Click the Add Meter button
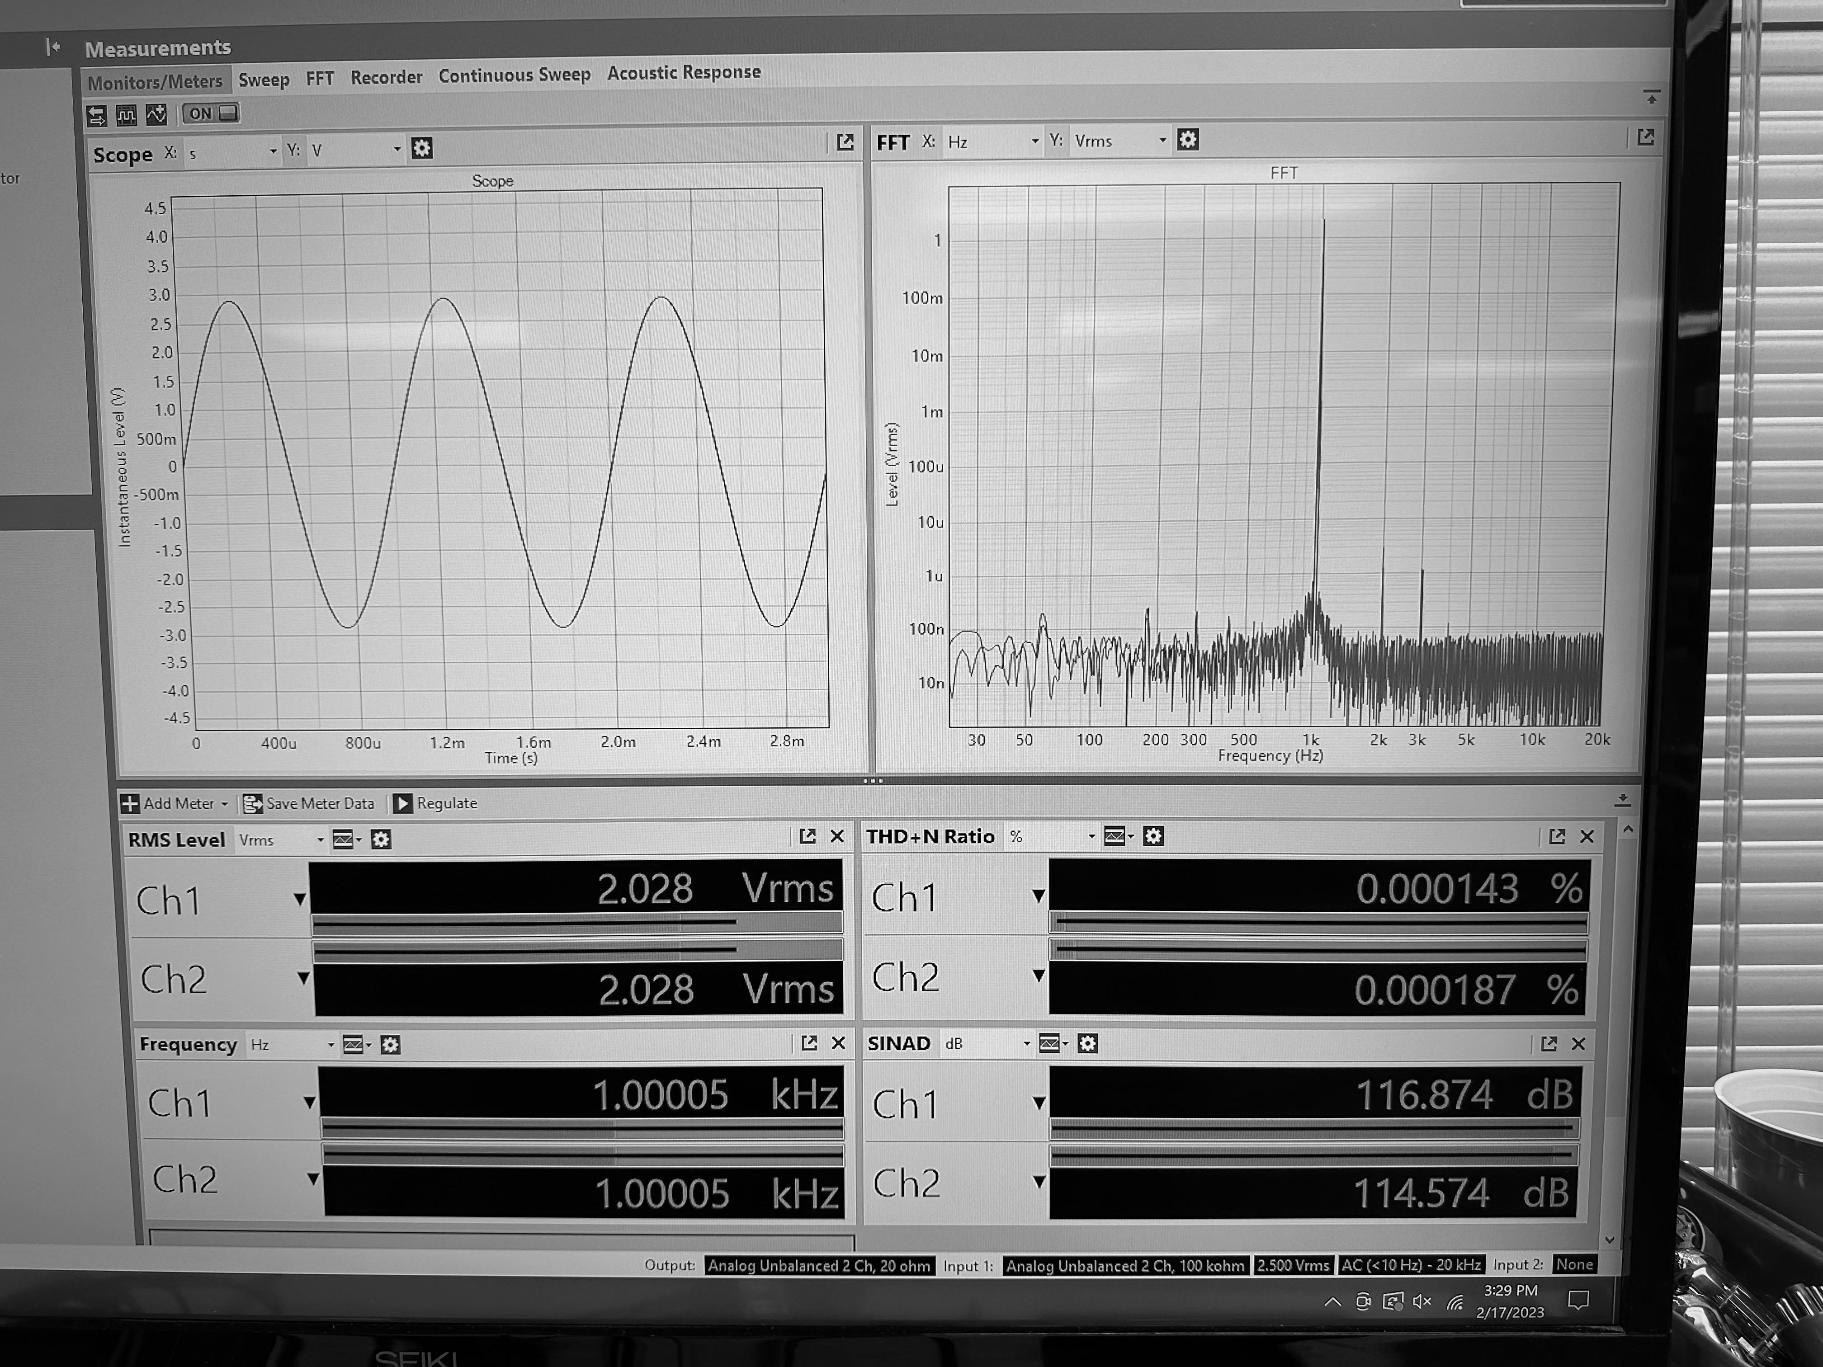This screenshot has width=1823, height=1367. [174, 803]
